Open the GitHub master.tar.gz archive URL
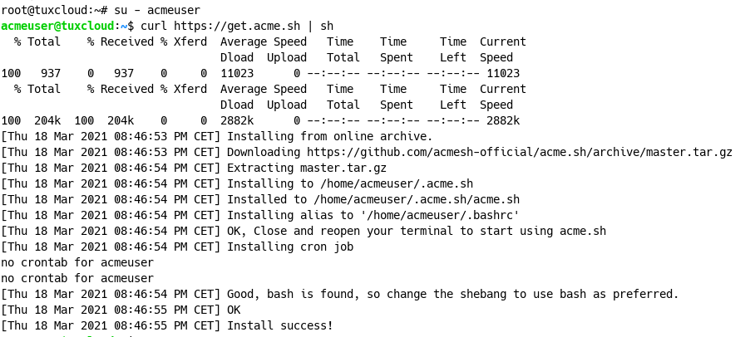 (x=520, y=152)
